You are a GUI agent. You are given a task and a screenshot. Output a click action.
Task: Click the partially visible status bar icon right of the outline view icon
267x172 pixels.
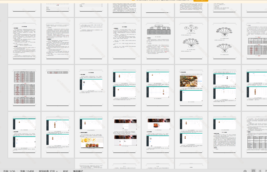click(x=266, y=171)
